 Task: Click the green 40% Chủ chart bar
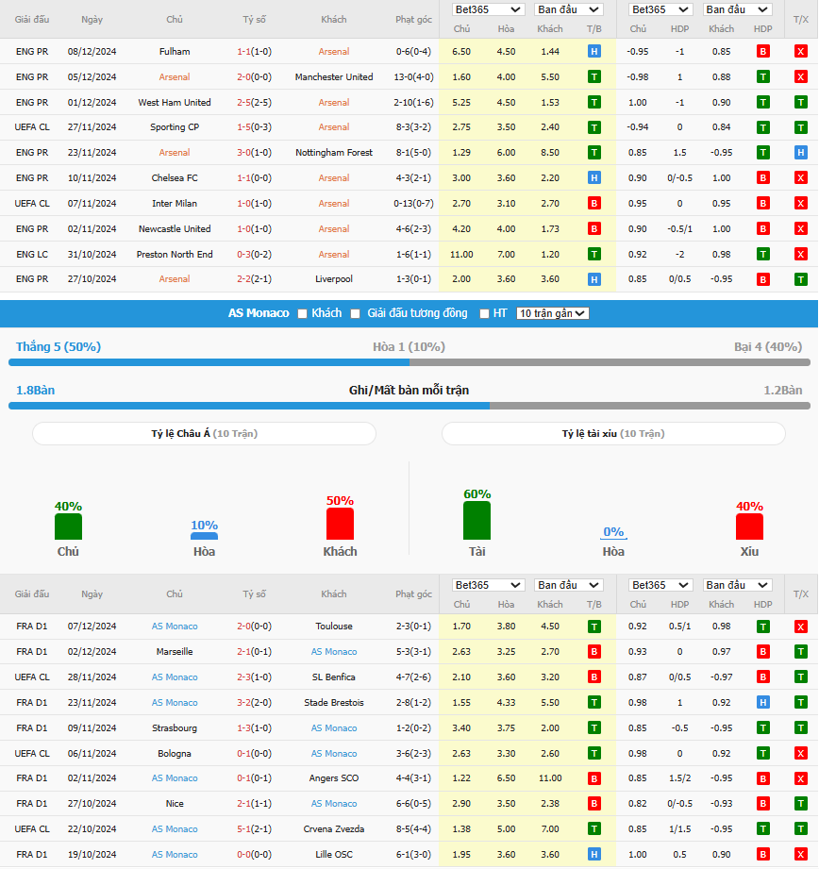68,526
